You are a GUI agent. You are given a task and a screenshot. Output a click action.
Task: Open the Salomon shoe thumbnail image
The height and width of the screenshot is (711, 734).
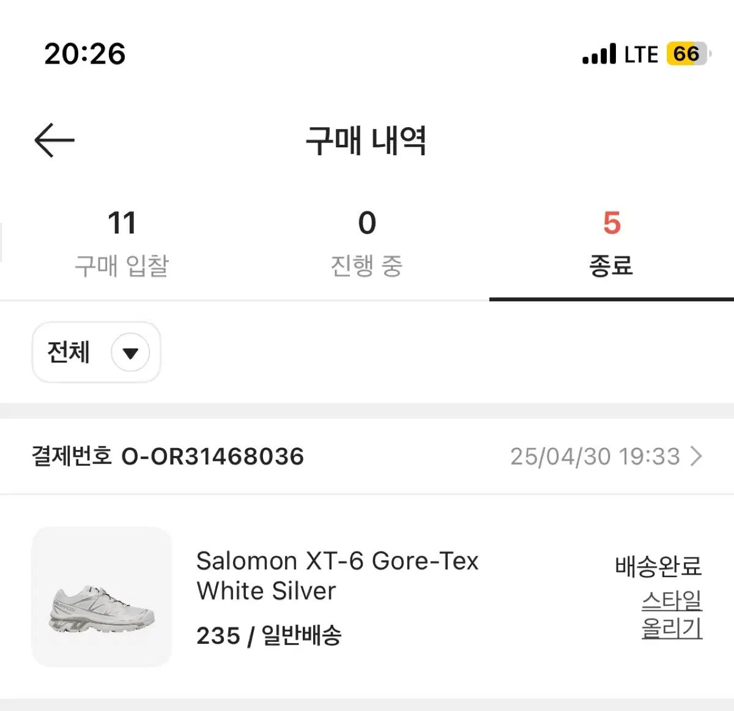pos(102,597)
